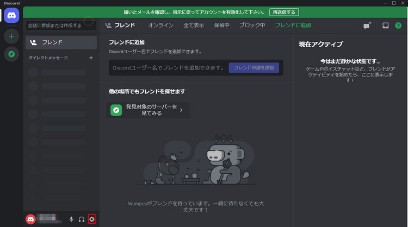The image size is (408, 227).
Task: Create DM with plus next to ダイレクトメッセージ
Action: pos(91,58)
